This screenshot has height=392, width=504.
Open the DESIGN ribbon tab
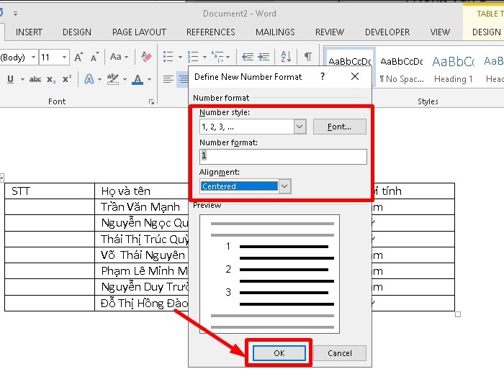point(77,32)
